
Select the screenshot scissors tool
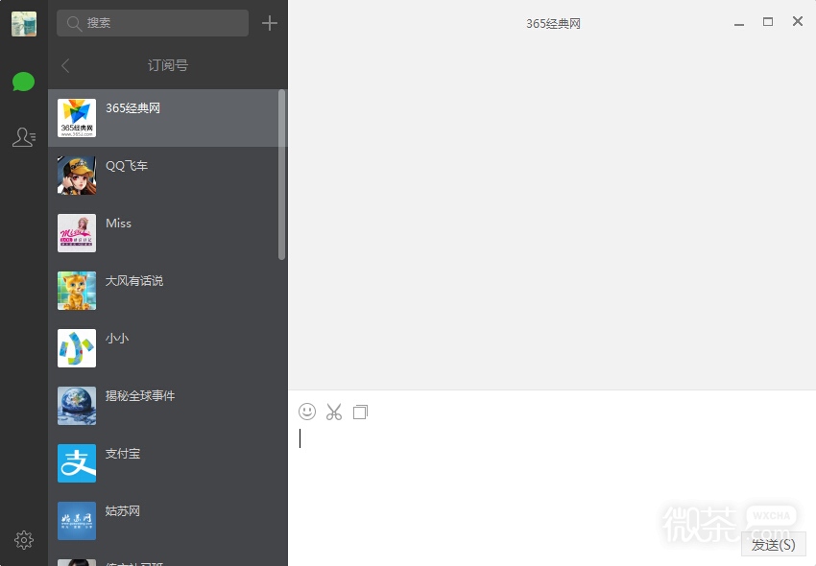[x=334, y=412]
